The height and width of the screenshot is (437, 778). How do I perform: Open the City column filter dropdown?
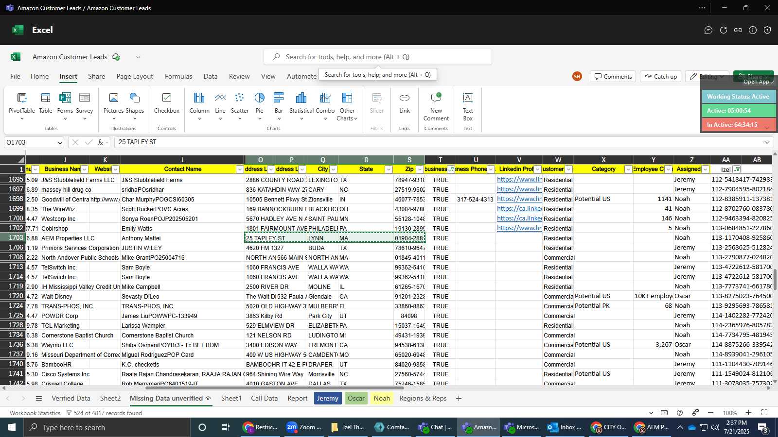click(x=333, y=169)
